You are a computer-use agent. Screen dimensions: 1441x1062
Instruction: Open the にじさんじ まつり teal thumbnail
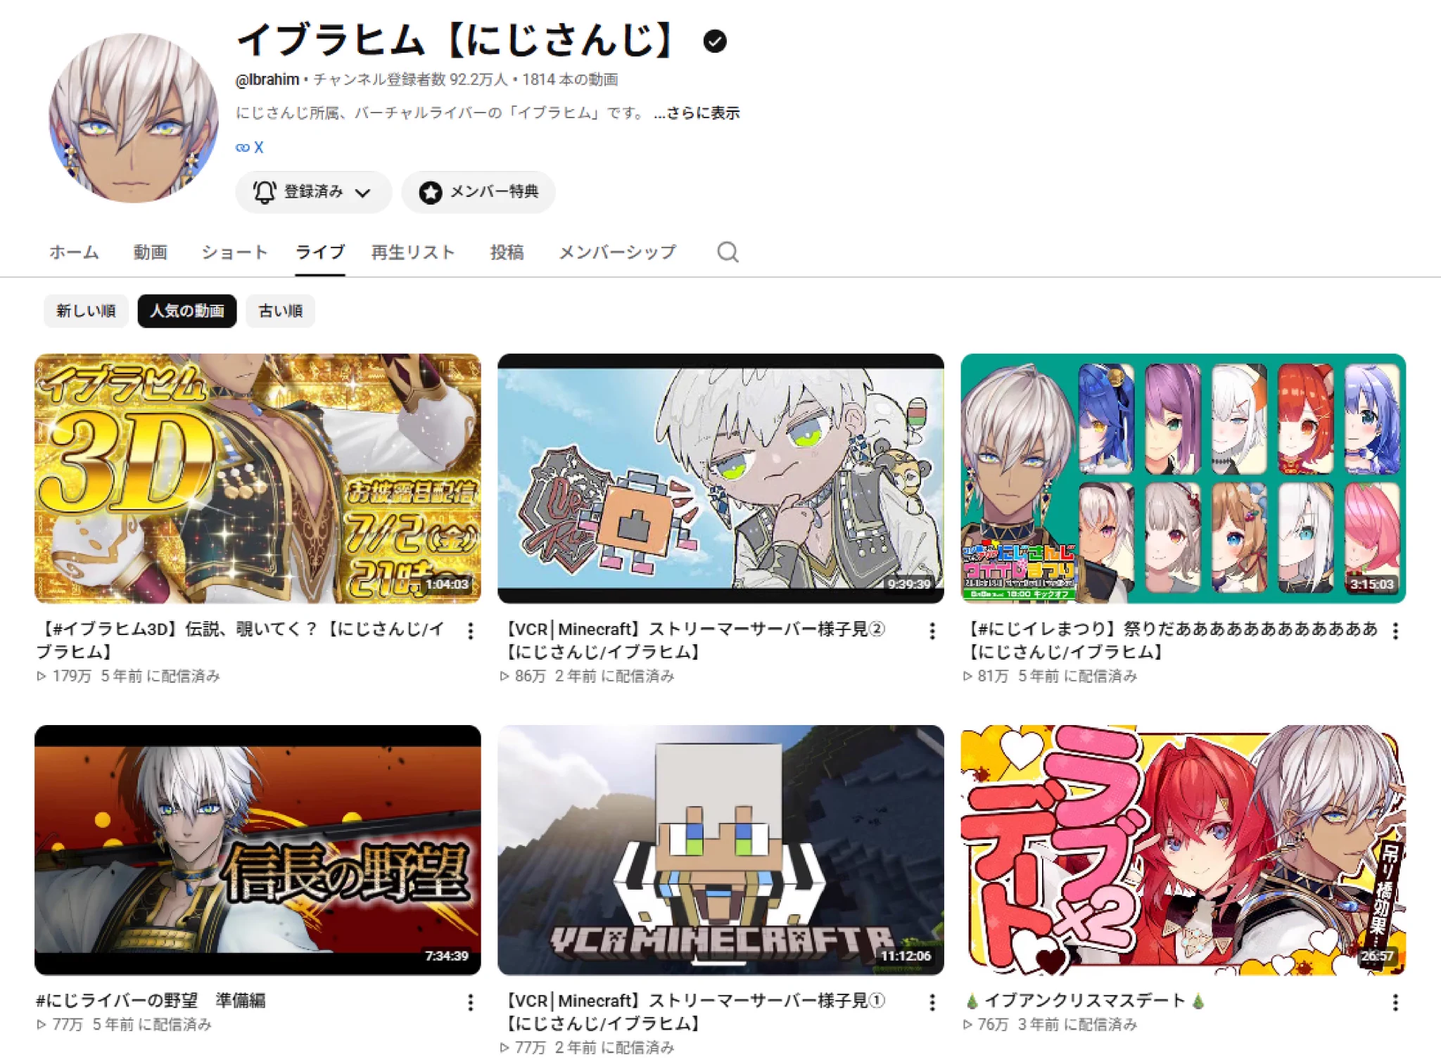pos(1183,478)
